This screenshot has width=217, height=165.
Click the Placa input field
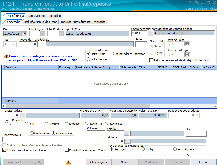click(196, 134)
